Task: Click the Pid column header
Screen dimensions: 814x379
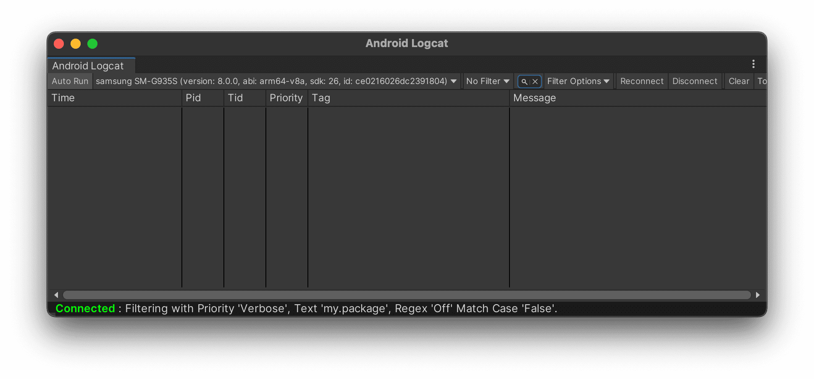Action: [x=203, y=98]
